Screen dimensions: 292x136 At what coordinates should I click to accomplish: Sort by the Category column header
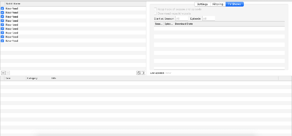[32, 78]
